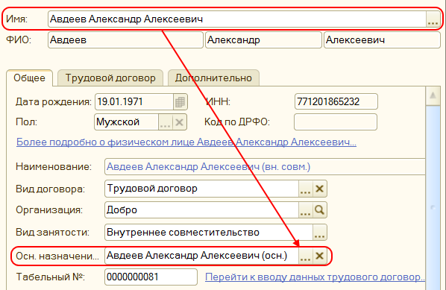The height and width of the screenshot is (290, 446).
Task: Click the Организация field with Добро
Action: tap(201, 210)
